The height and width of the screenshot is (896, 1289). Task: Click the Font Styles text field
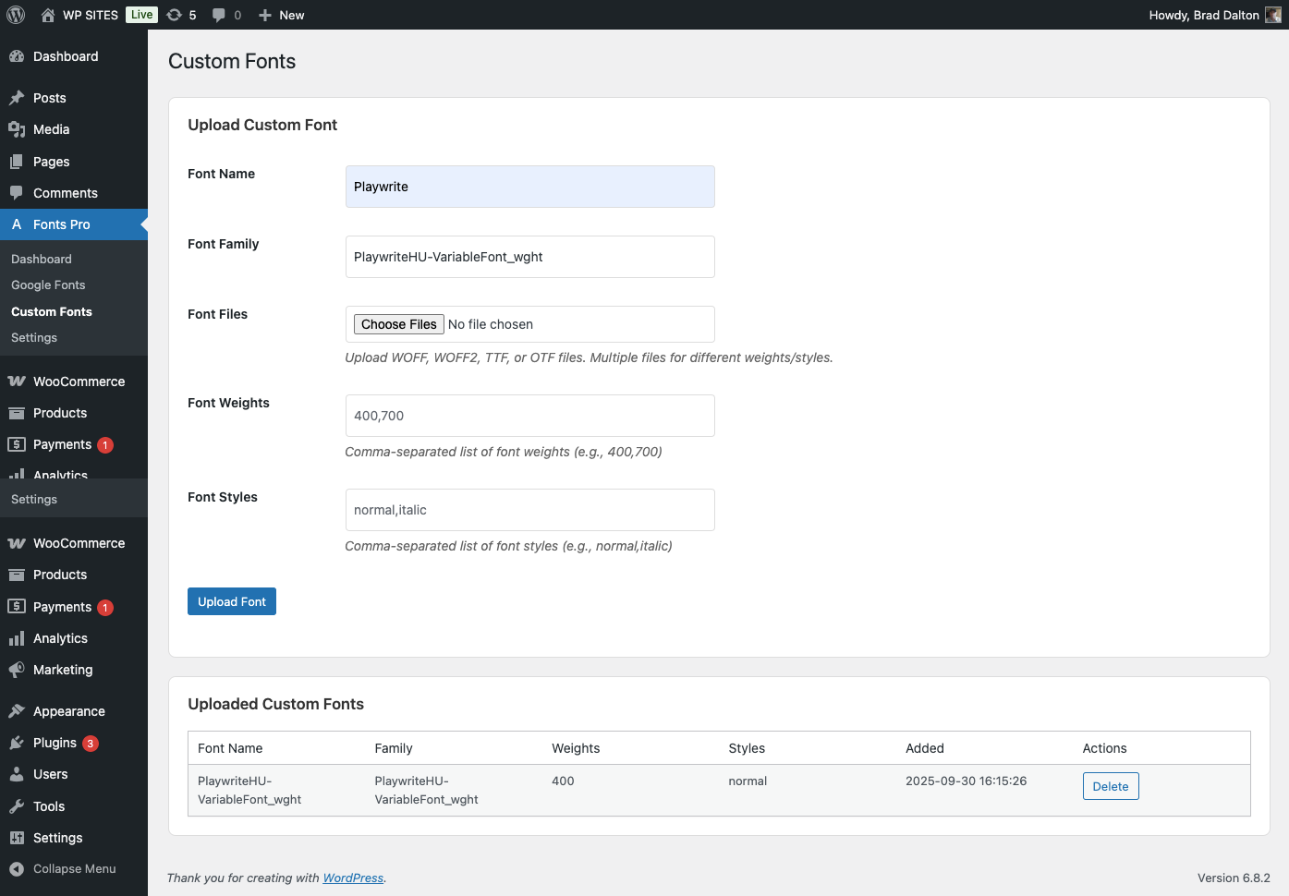[529, 510]
